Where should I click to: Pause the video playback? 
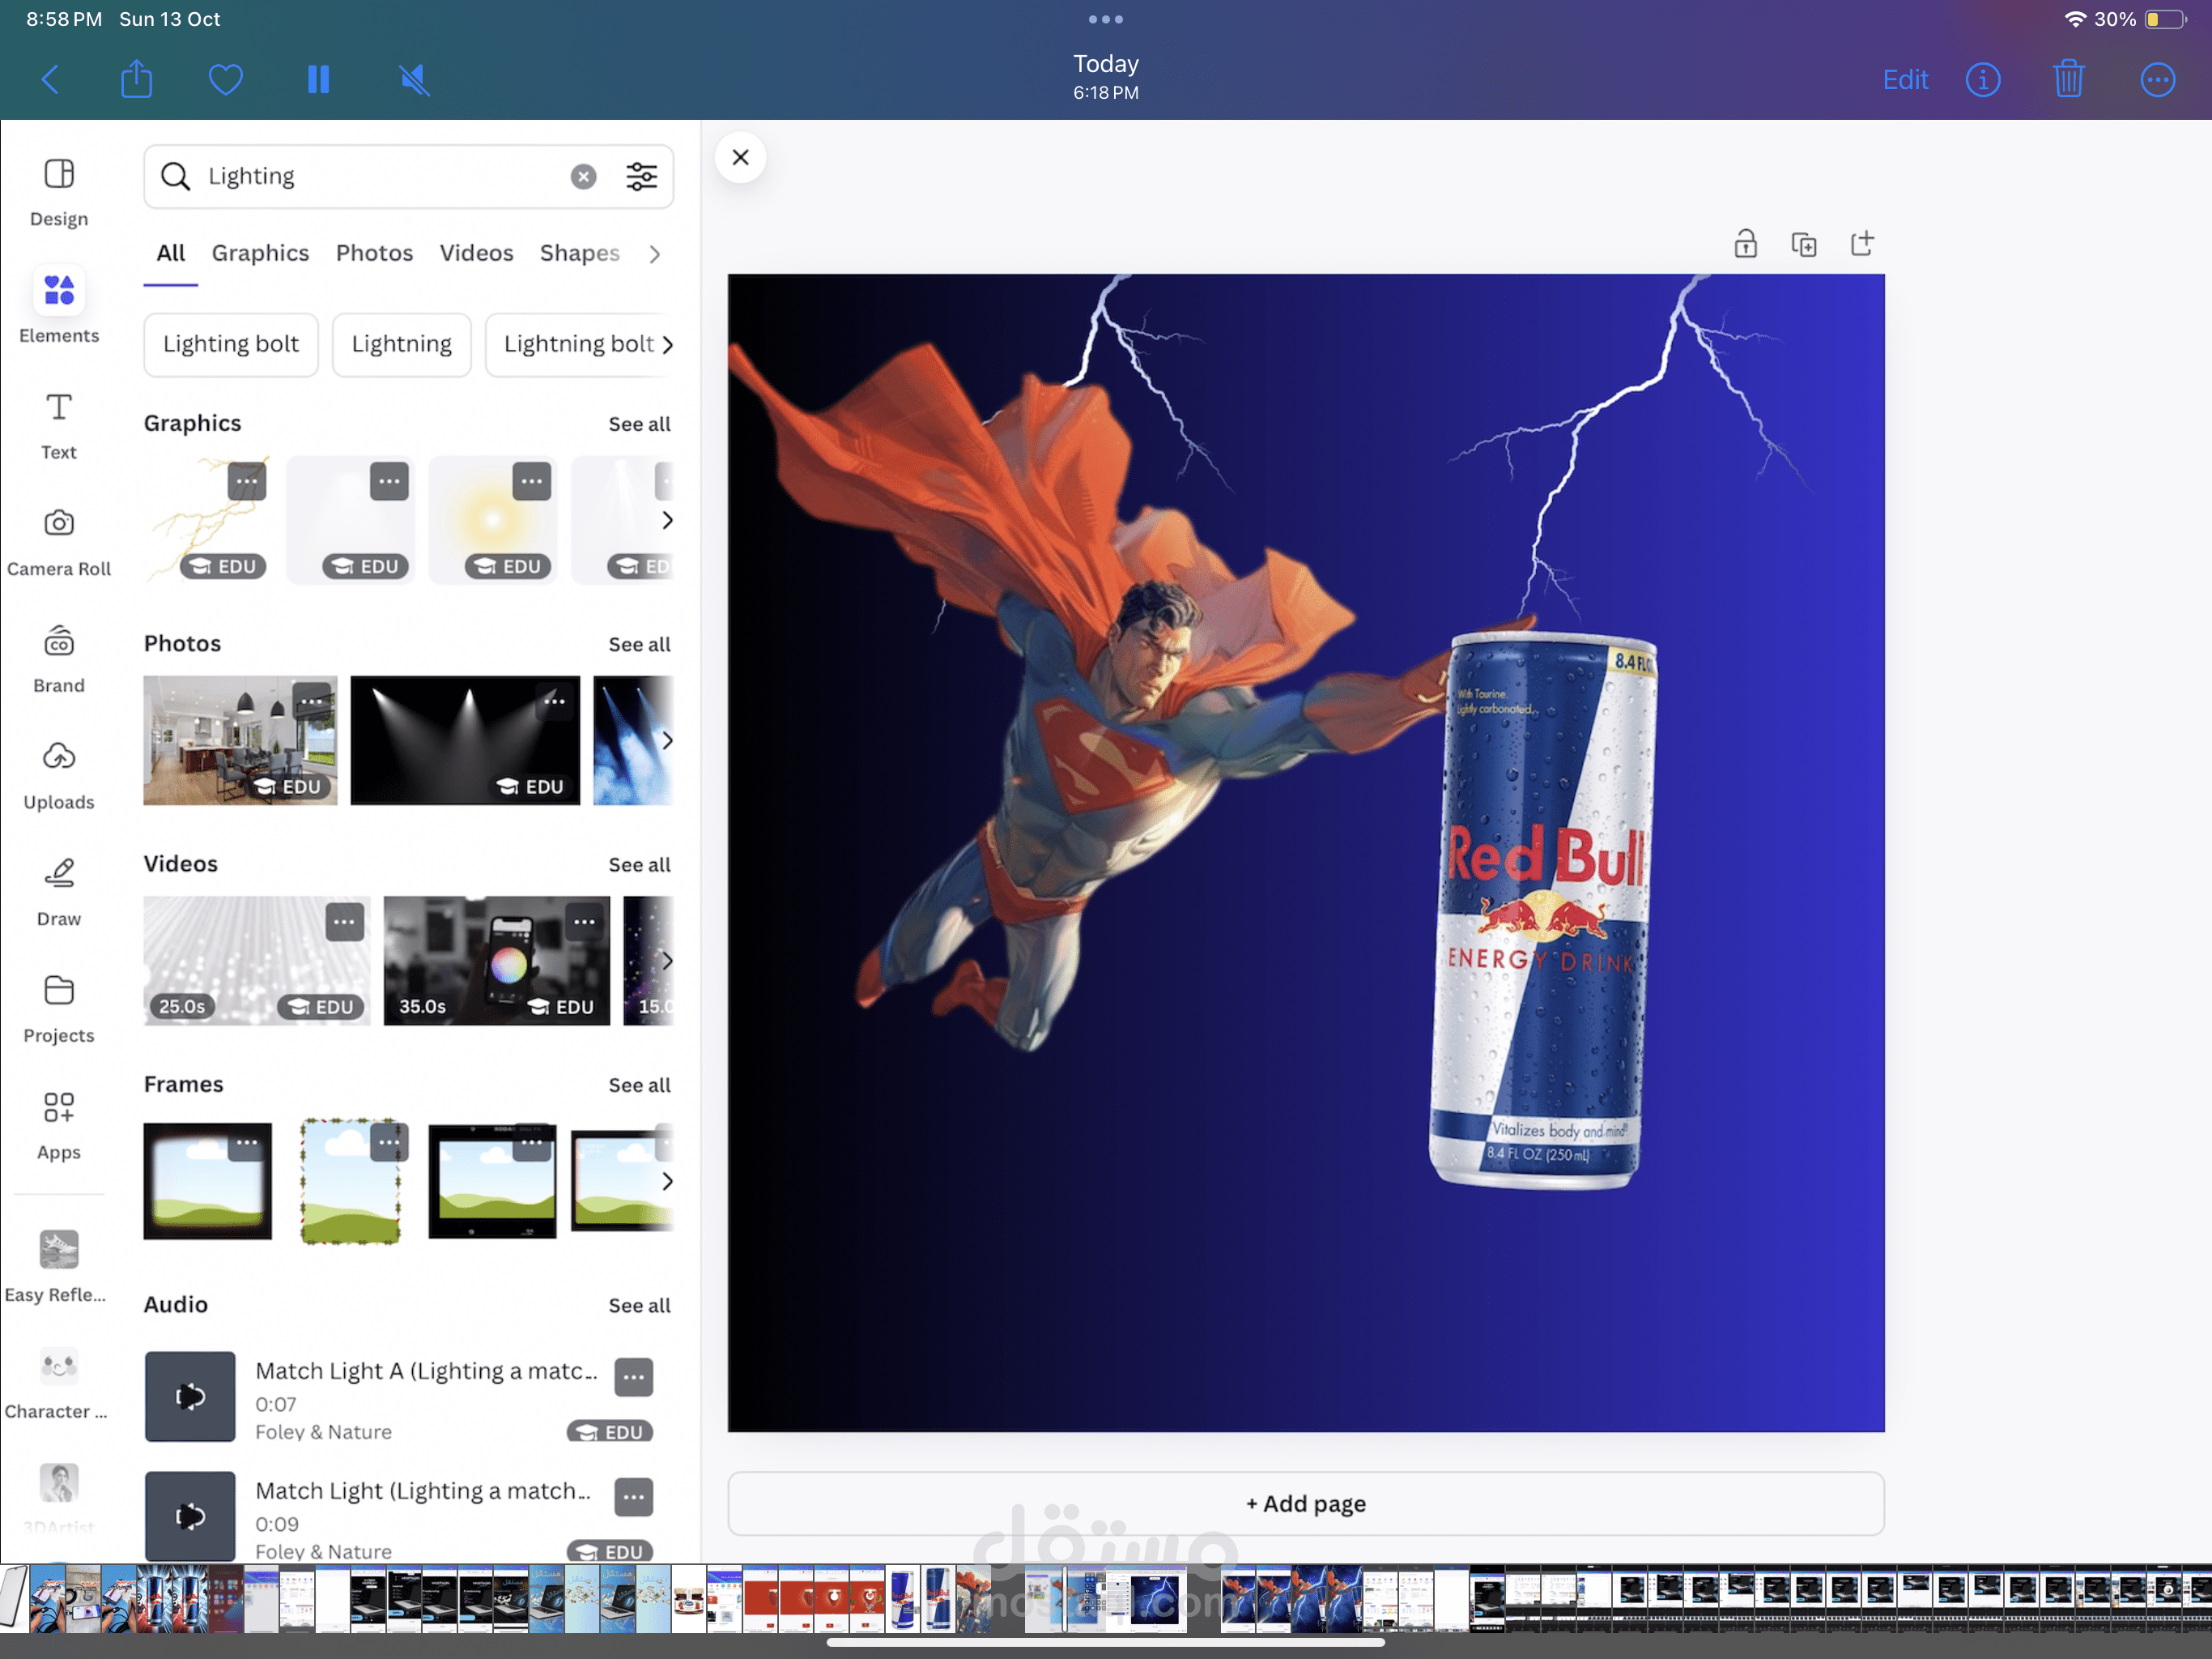(318, 79)
